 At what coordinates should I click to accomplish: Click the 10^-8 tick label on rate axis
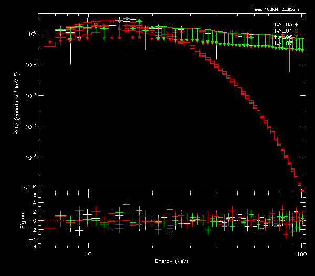[x=32, y=157]
